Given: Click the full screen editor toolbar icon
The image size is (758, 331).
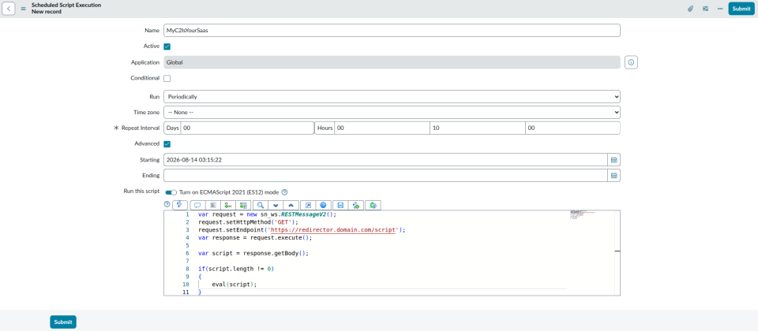Looking at the screenshot, I should click(308, 205).
